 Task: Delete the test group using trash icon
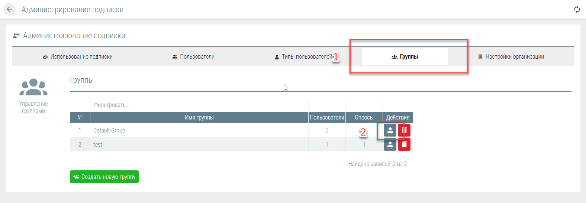[404, 144]
